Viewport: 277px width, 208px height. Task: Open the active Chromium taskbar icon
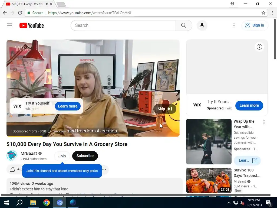coord(60,203)
